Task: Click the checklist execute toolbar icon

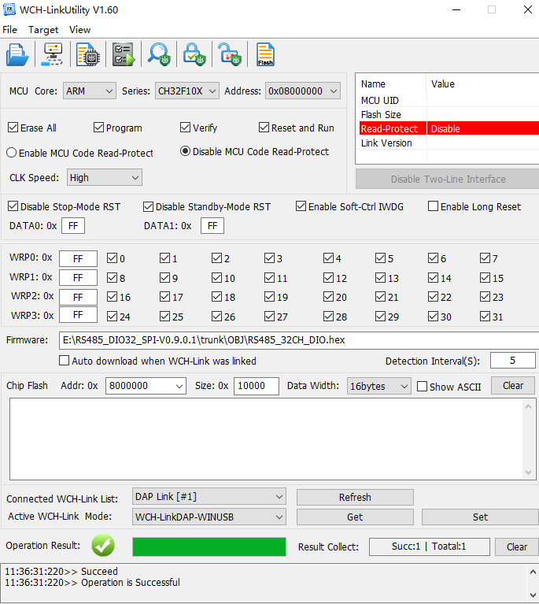Action: [123, 54]
